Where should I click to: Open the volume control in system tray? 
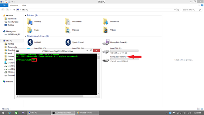pyautogui.click(x=185, y=113)
